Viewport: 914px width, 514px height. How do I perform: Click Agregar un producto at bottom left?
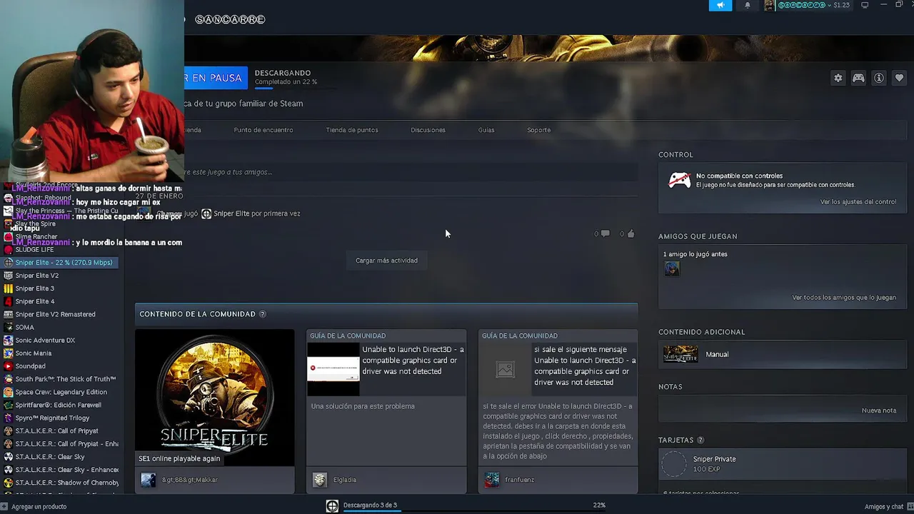pos(34,507)
